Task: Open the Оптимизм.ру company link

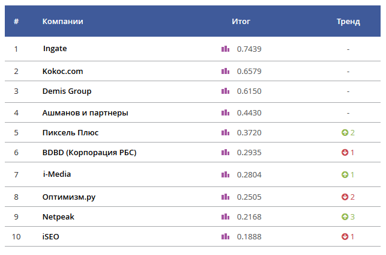Action: [69, 197]
